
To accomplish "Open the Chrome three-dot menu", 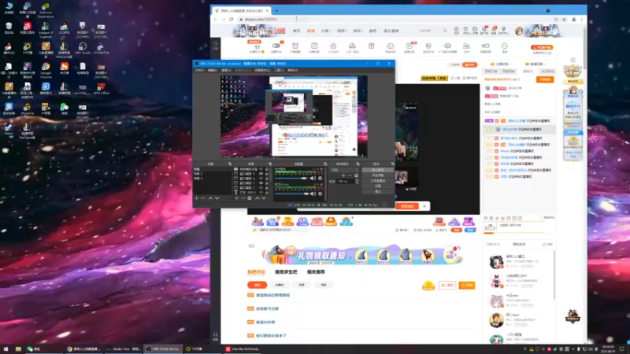I will [x=582, y=19].
